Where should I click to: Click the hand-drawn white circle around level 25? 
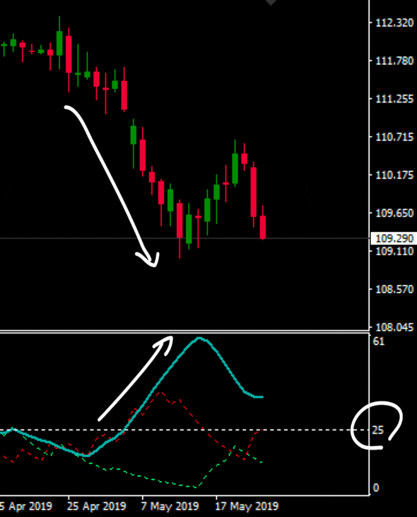[x=377, y=426]
